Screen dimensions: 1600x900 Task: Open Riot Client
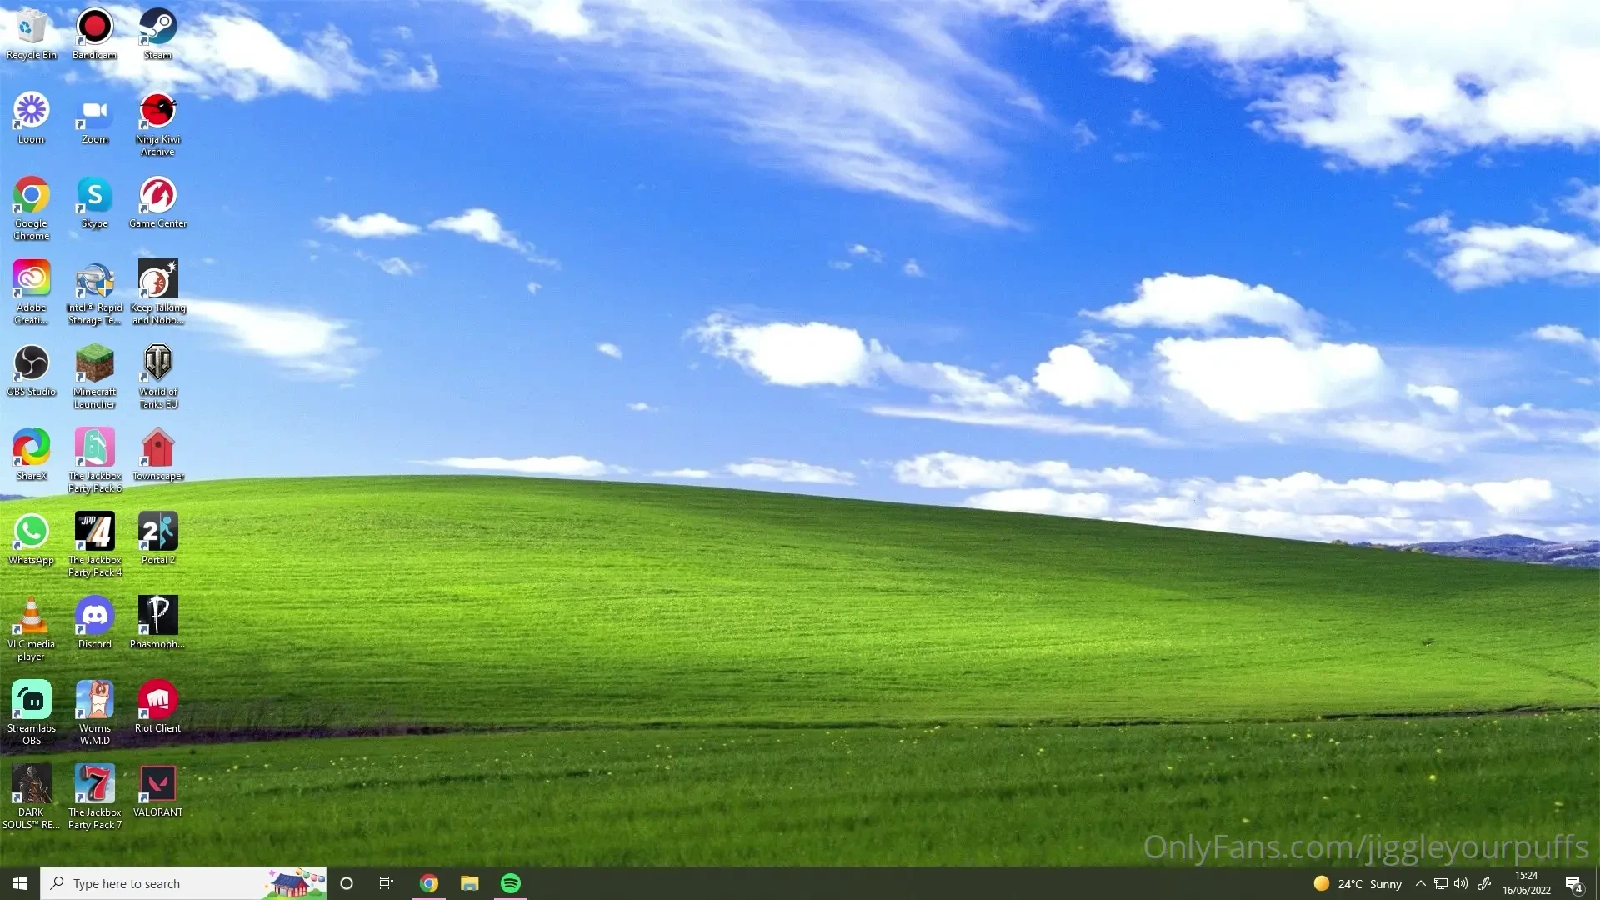pos(157,700)
